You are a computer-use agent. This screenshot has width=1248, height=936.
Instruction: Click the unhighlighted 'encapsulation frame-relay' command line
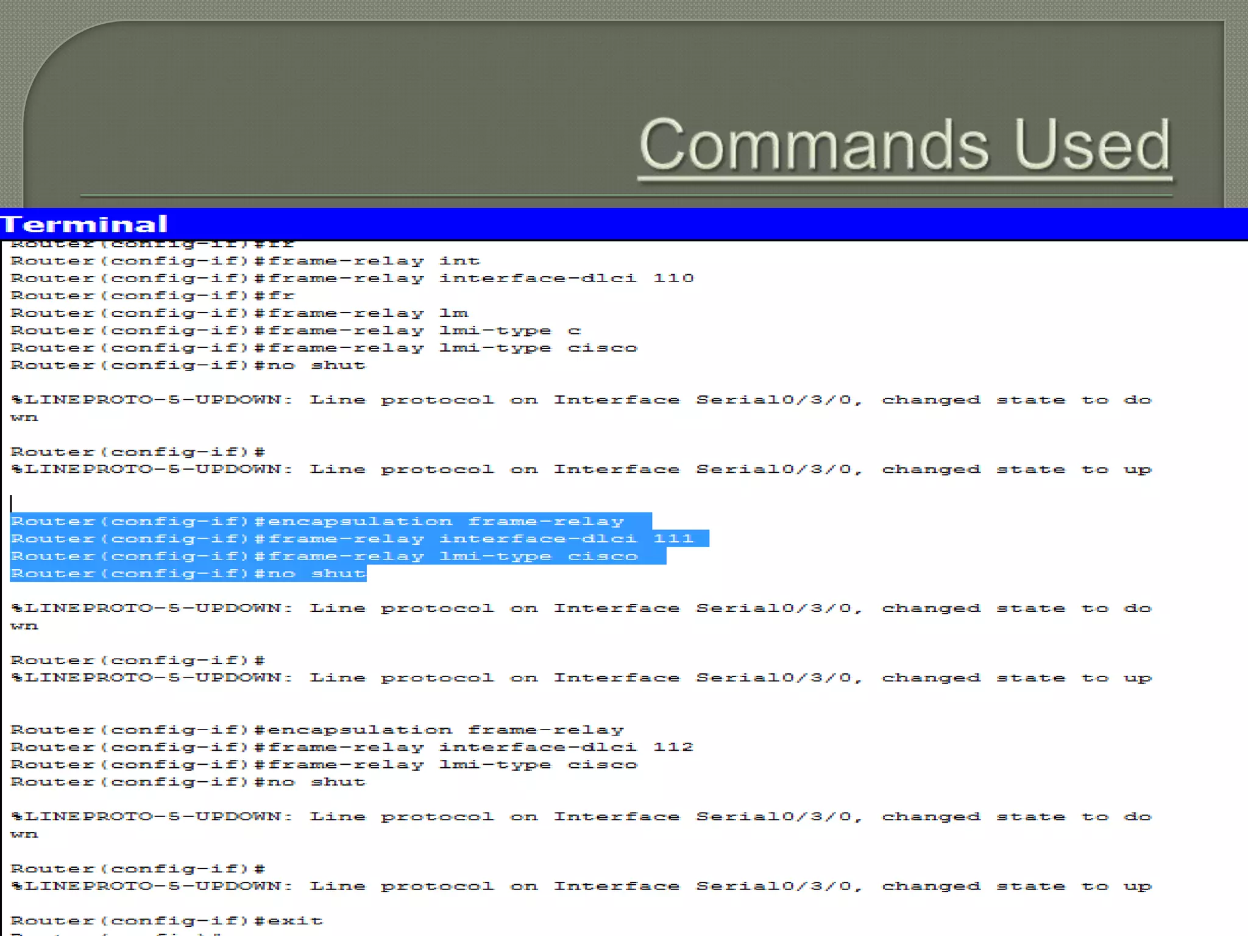[317, 729]
